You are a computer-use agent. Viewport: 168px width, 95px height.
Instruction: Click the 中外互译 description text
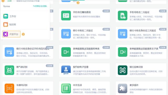tap(90, 91)
